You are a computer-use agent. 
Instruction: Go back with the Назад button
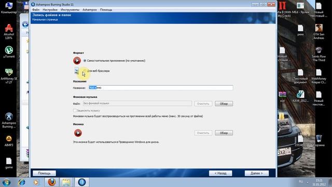point(220,173)
